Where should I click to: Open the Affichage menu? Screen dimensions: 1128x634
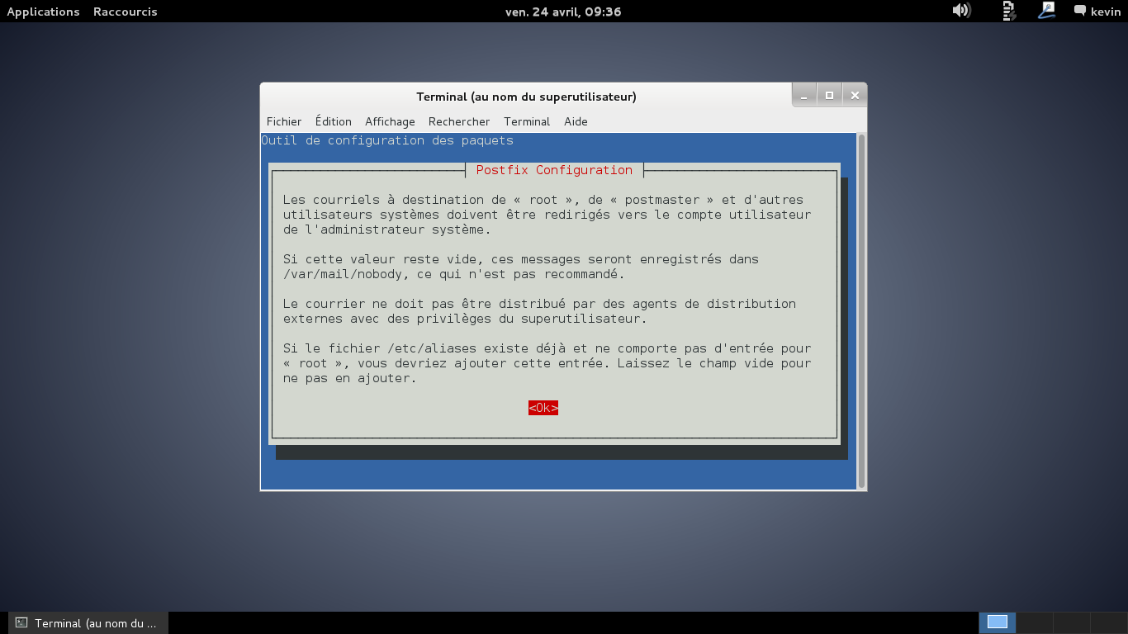point(390,121)
